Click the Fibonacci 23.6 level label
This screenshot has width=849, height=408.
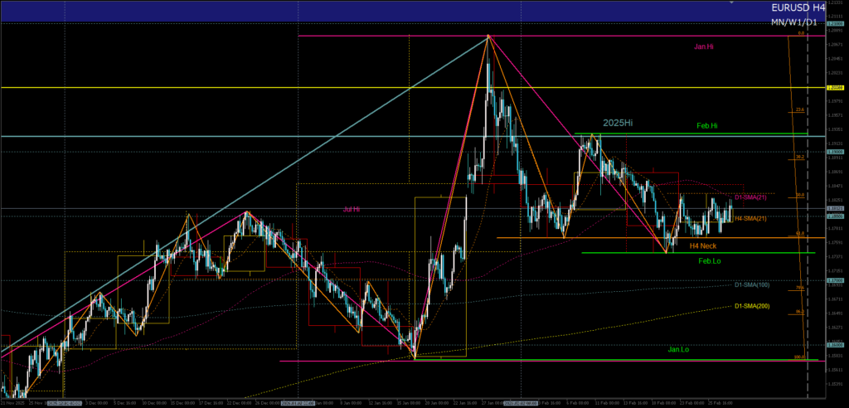tap(799, 109)
